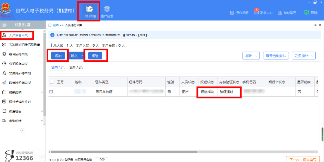The width and height of the screenshot is (324, 162).
Task: Click the tax bureau emblem logo
Action: pyautogui.click(x=6, y=11)
